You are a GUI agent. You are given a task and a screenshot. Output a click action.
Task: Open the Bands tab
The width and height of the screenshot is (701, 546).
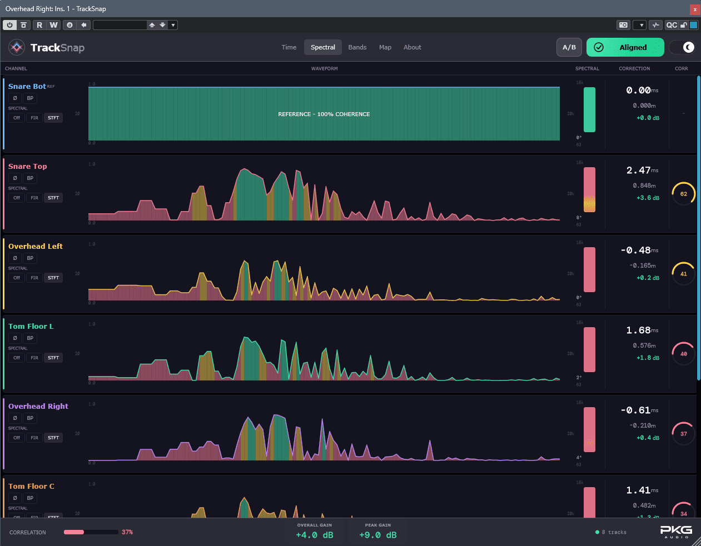[357, 47]
